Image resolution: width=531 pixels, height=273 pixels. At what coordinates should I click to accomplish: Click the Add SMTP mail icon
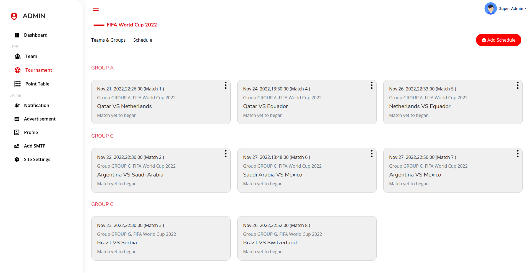pos(17,146)
